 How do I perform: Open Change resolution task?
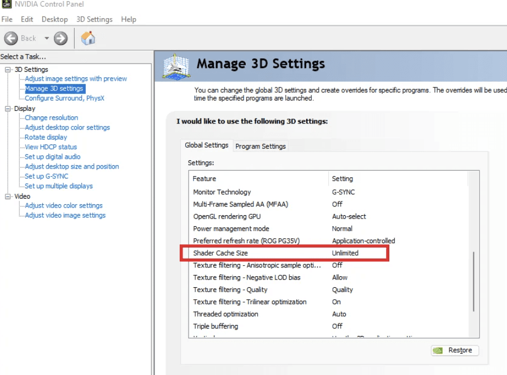coord(51,118)
